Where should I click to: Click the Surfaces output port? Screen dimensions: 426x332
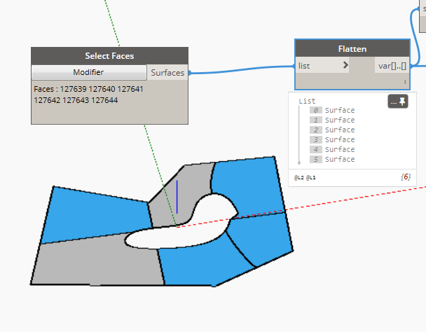pos(167,72)
